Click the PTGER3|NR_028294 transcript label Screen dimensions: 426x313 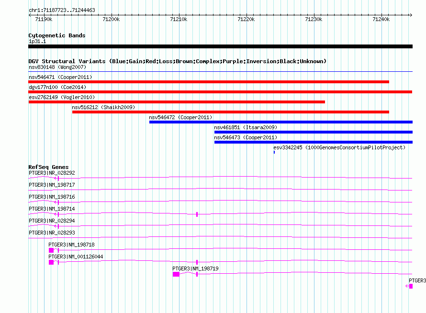[x=52, y=221]
